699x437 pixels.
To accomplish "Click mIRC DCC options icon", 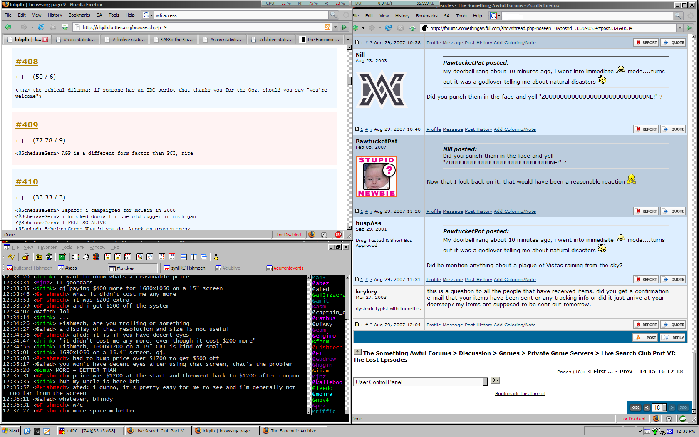I will coord(127,257).
